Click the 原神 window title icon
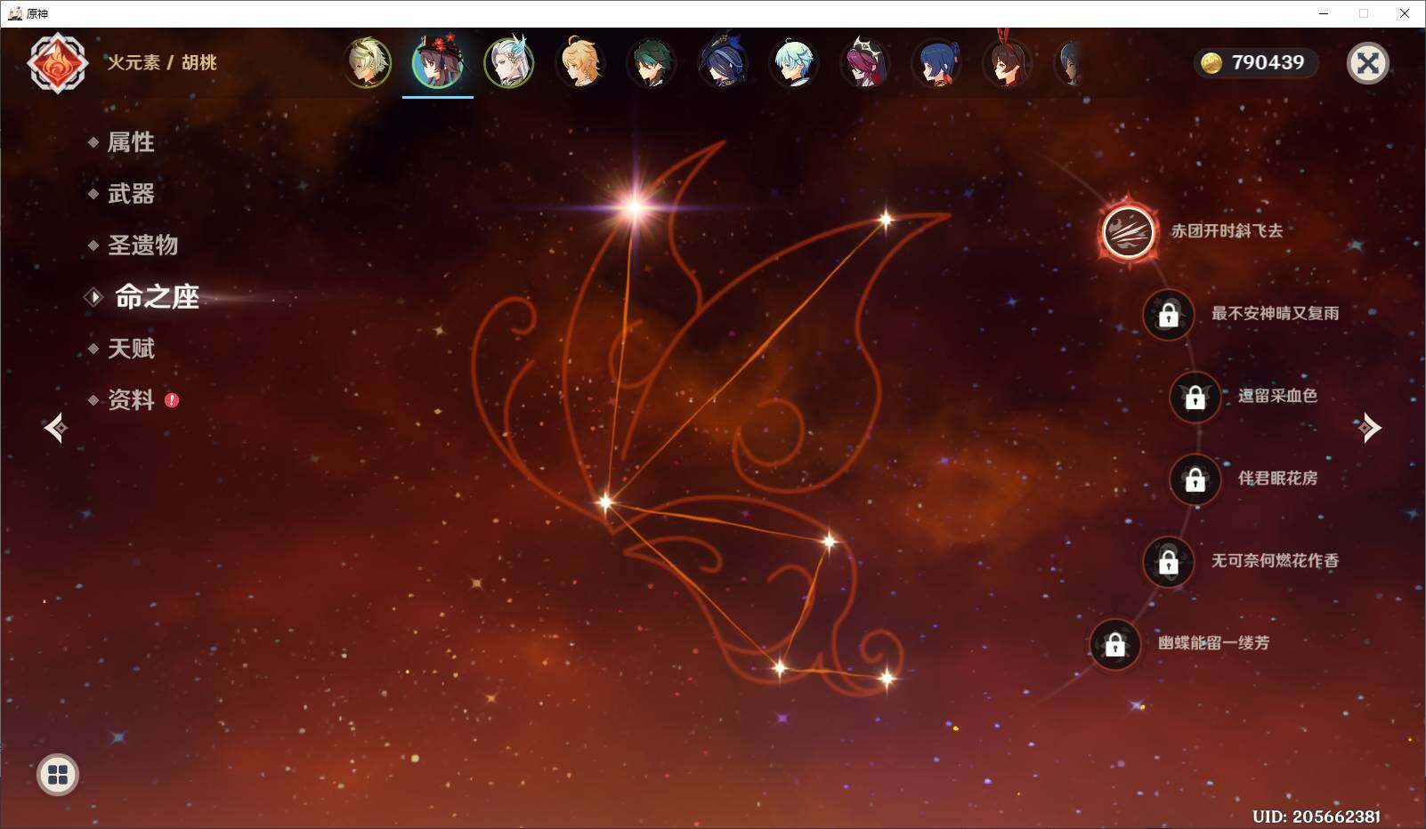Image resolution: width=1426 pixels, height=829 pixels. tap(15, 13)
